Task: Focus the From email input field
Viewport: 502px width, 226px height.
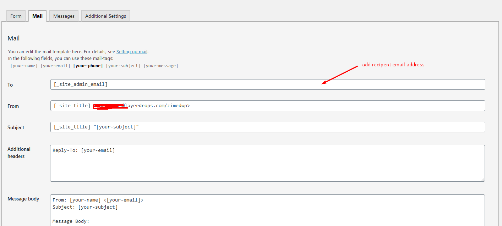Action: (x=267, y=106)
